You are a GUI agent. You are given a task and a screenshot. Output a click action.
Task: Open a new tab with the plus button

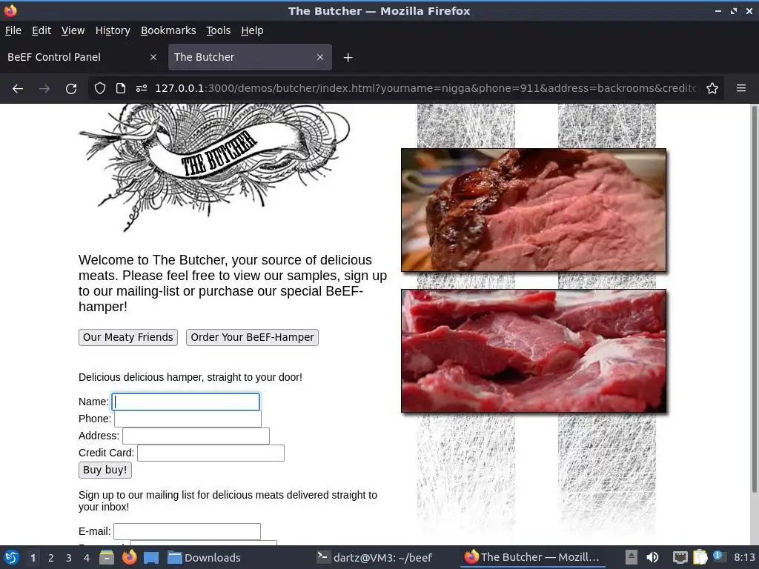tap(348, 58)
